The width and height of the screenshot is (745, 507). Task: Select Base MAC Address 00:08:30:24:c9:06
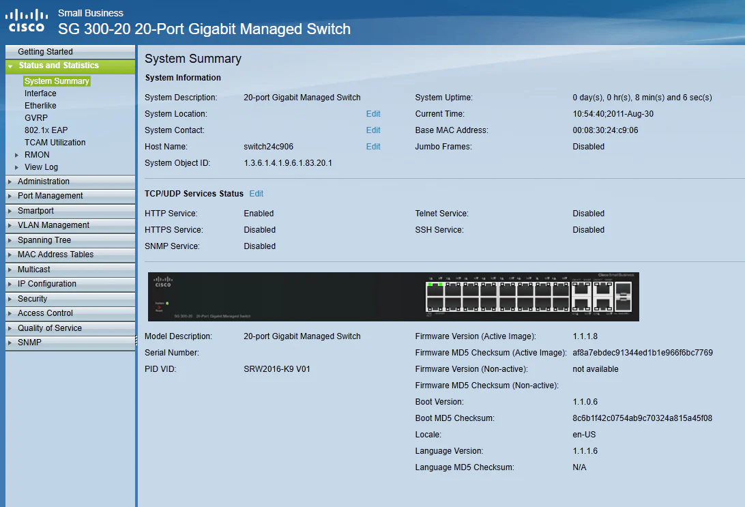605,130
